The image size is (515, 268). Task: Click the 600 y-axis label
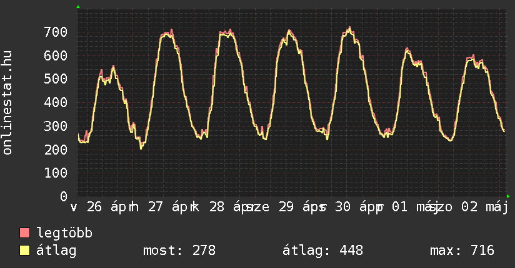click(56, 55)
